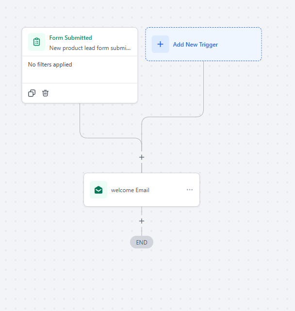
Task: Open the New product lead form description
Action: (90, 48)
